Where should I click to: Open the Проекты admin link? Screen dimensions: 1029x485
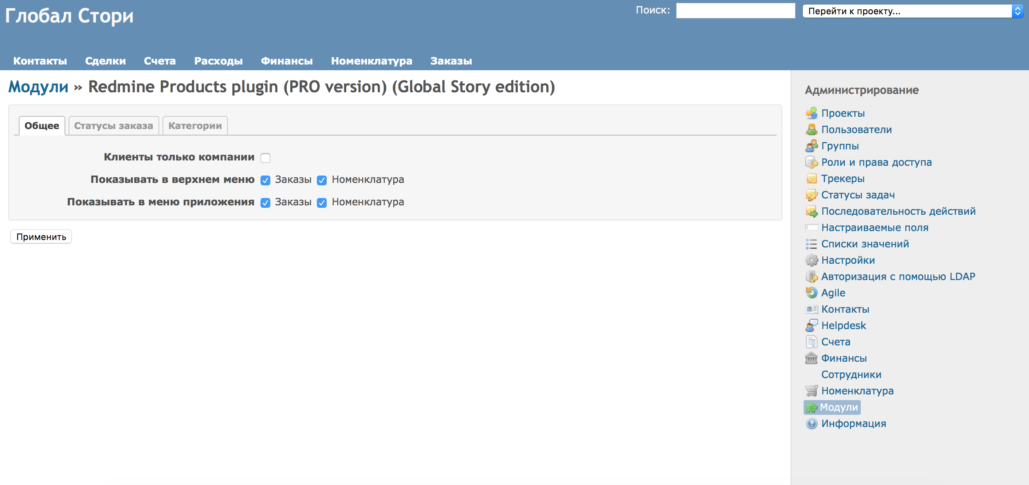click(843, 113)
